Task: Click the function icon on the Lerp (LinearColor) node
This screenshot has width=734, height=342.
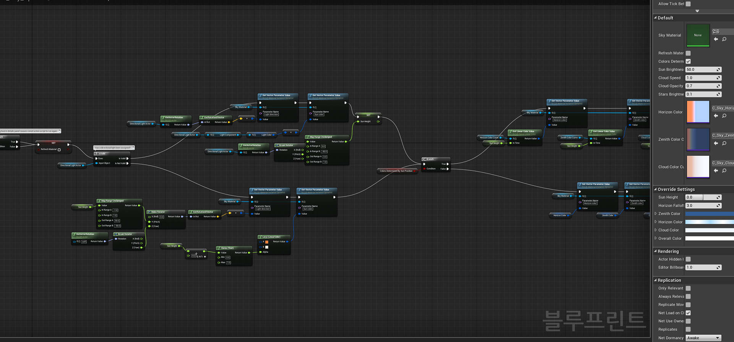Action: [x=260, y=237]
